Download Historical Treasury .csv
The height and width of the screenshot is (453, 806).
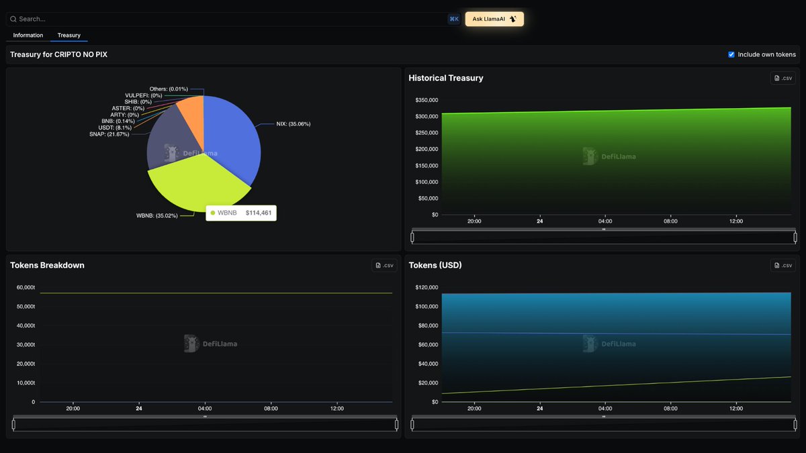783,78
